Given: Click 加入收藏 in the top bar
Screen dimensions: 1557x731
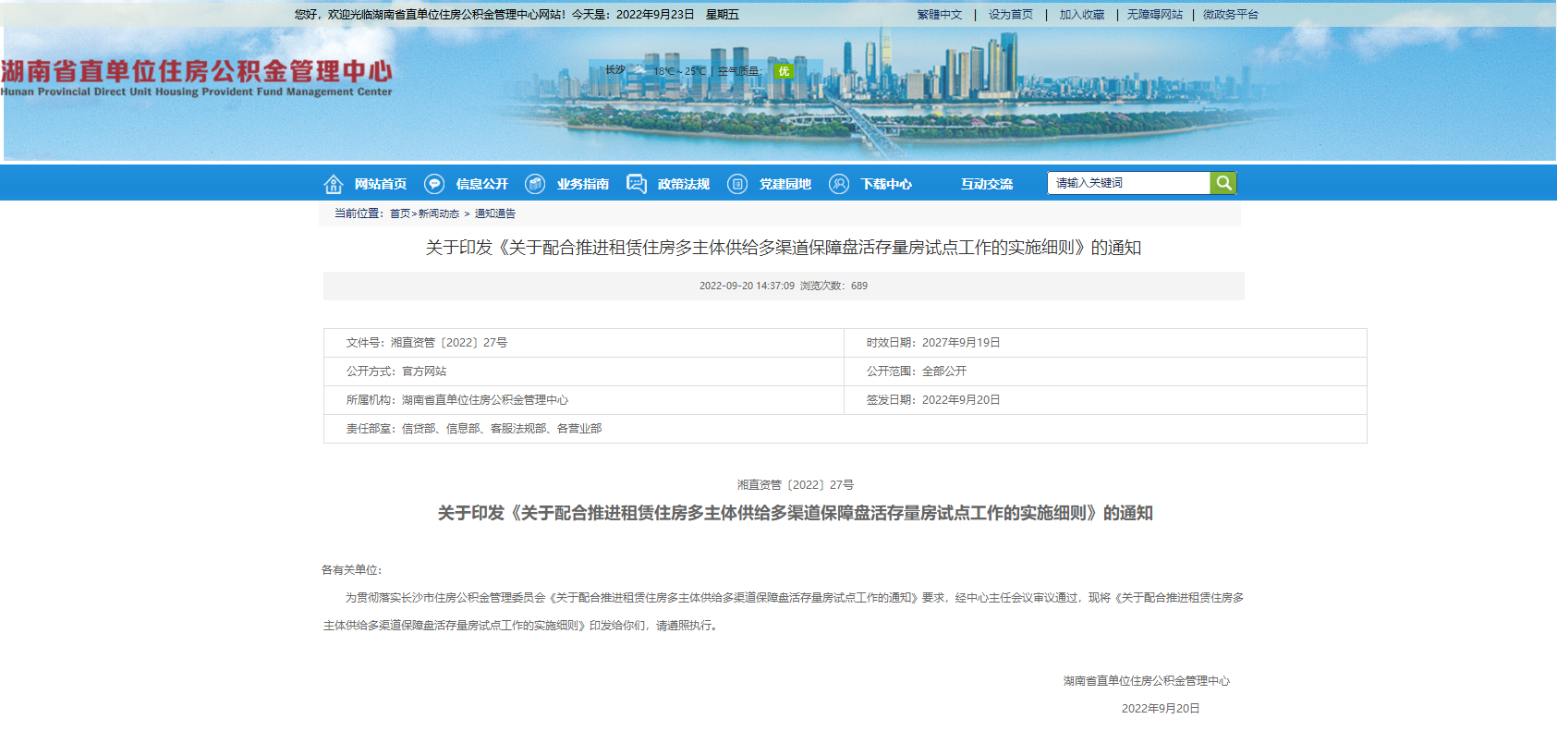Looking at the screenshot, I should (x=1082, y=15).
